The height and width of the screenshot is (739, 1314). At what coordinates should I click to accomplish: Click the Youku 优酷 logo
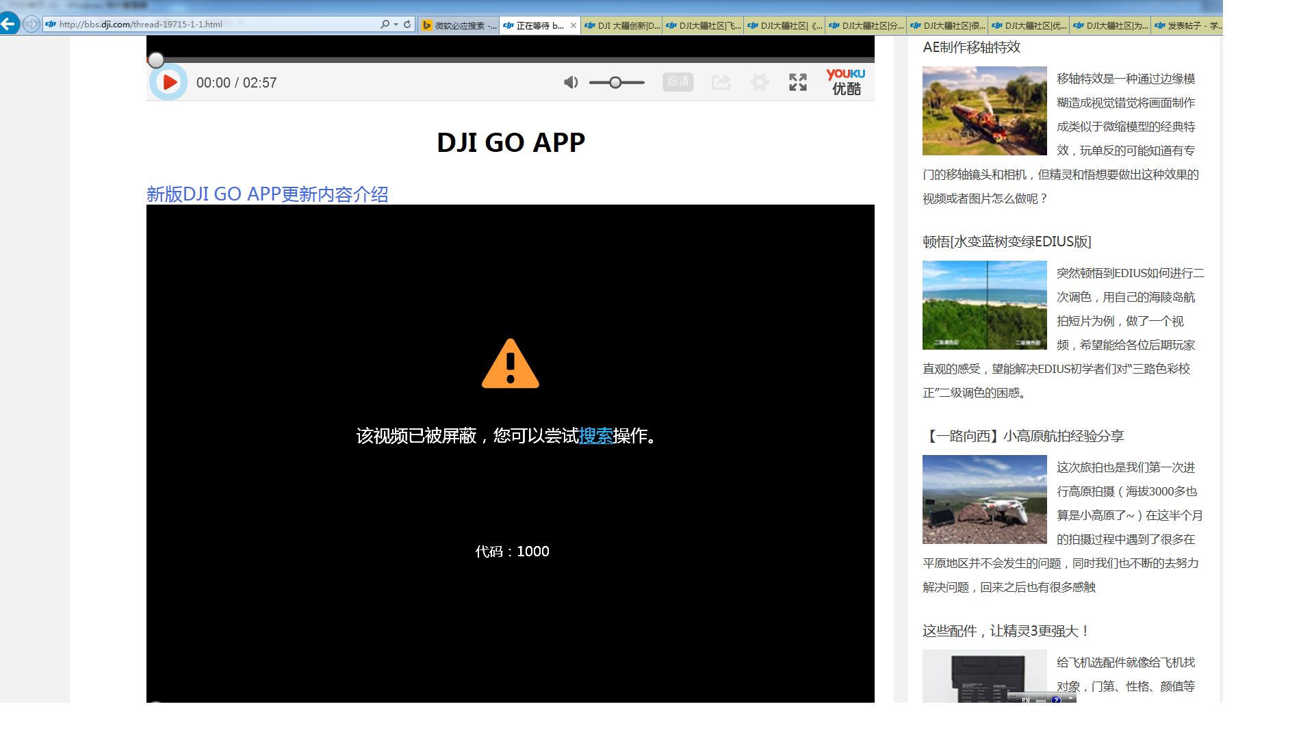(846, 82)
